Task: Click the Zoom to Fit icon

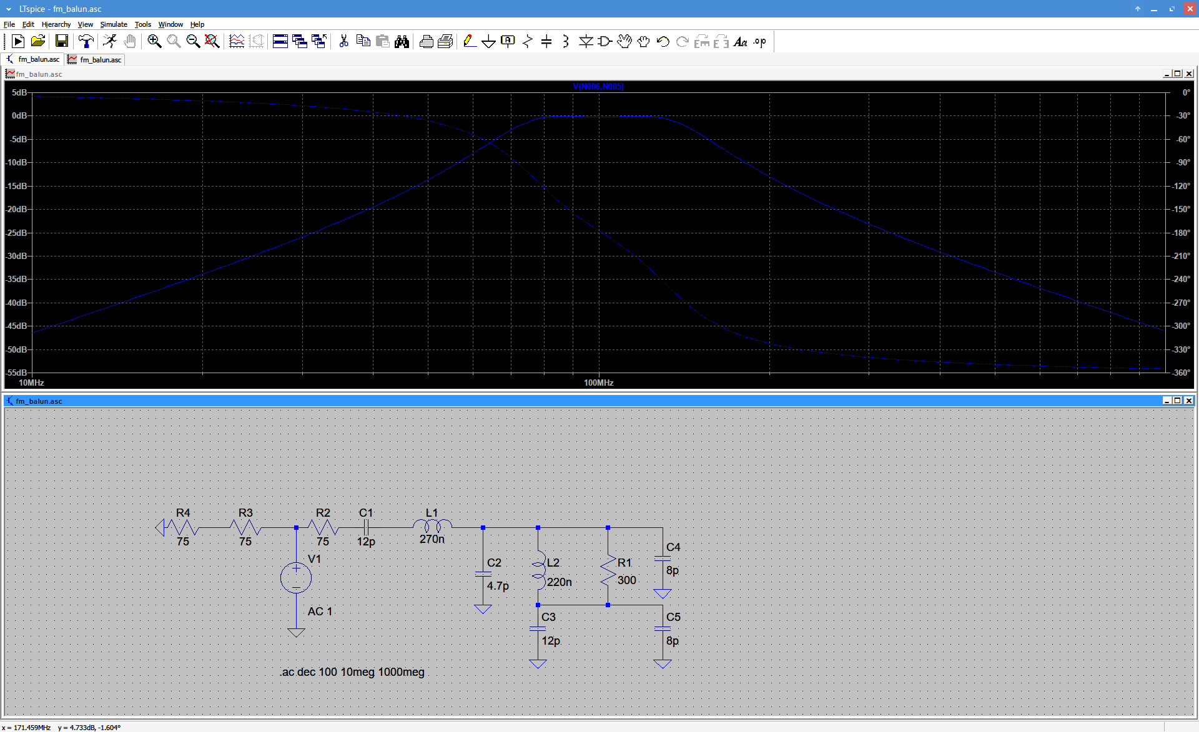Action: pyautogui.click(x=212, y=41)
